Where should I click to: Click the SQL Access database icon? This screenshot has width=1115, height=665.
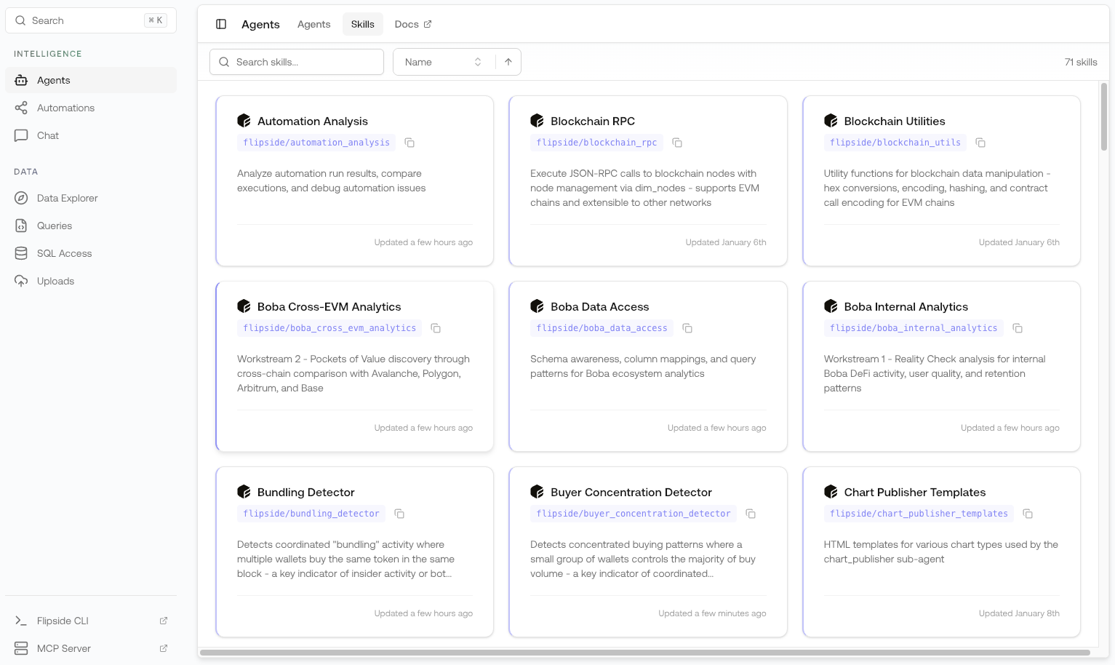(x=21, y=253)
